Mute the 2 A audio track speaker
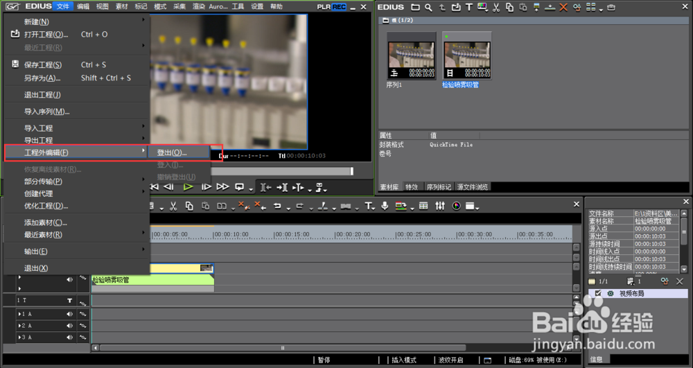693x368 pixels. pos(70,326)
